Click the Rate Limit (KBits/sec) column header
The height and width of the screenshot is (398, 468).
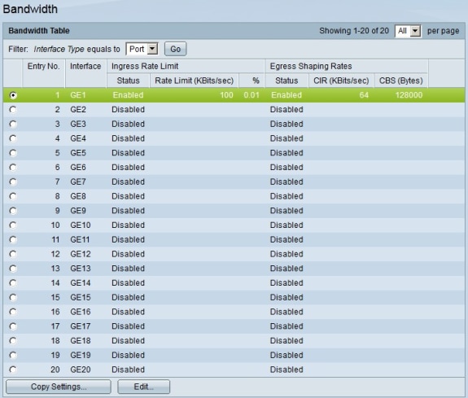click(194, 81)
